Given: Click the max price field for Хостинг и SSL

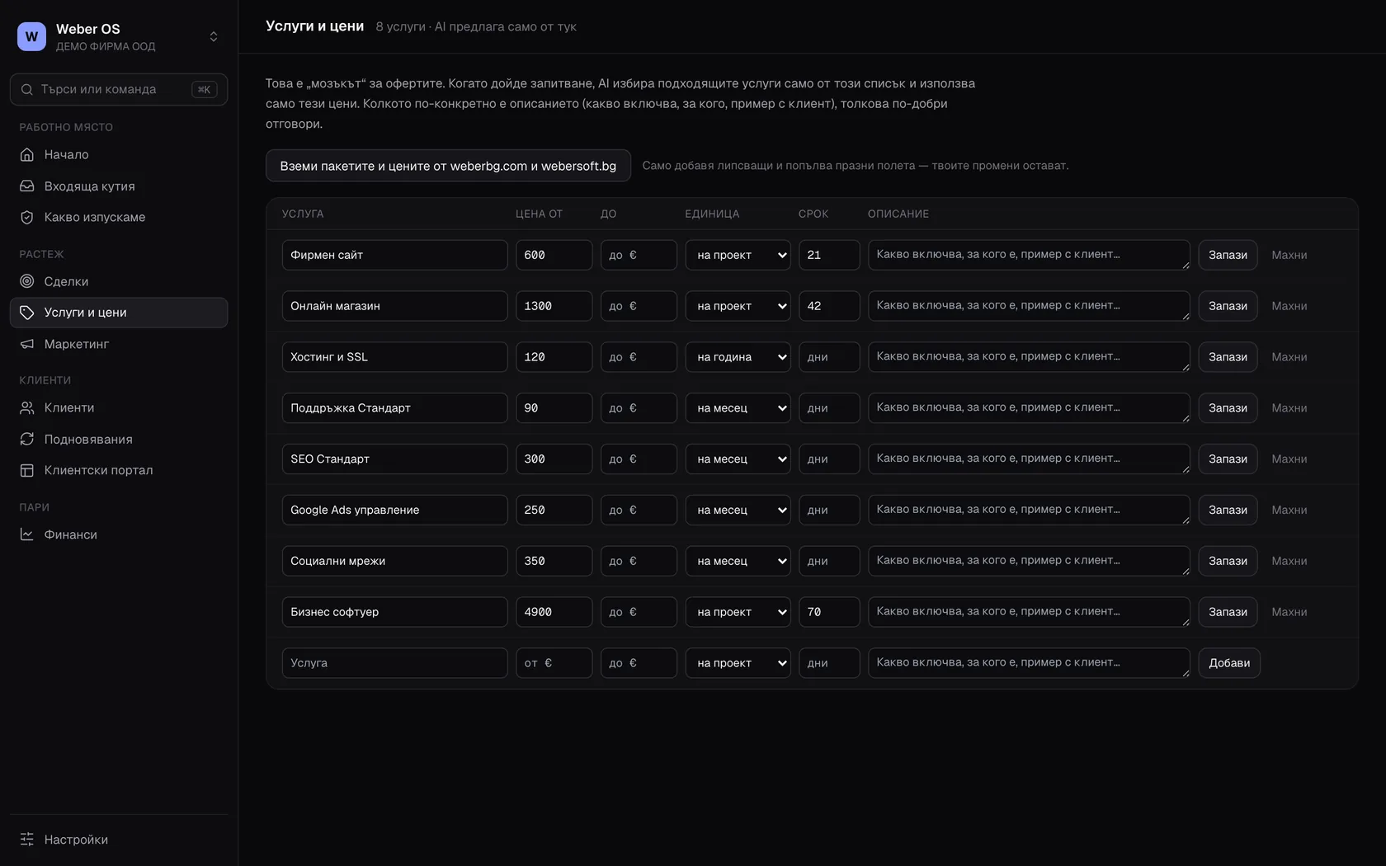Looking at the screenshot, I should point(639,357).
